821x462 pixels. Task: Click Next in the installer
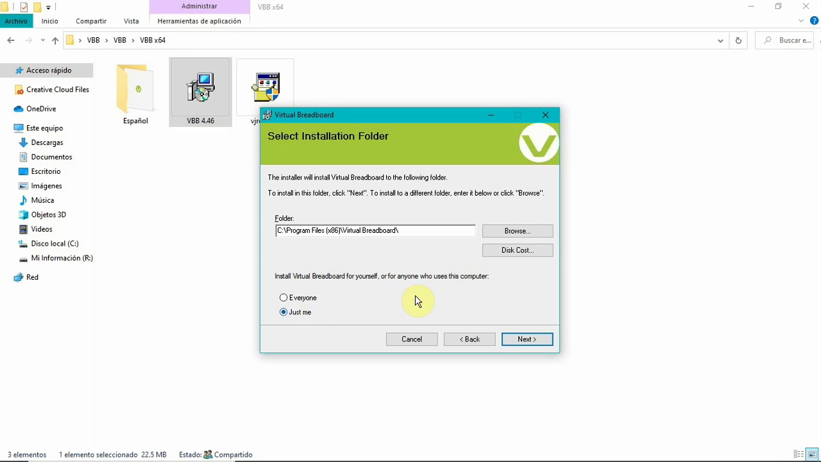[x=527, y=339]
